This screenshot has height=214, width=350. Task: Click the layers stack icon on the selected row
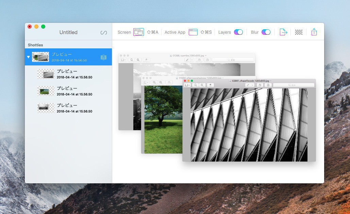(x=104, y=57)
